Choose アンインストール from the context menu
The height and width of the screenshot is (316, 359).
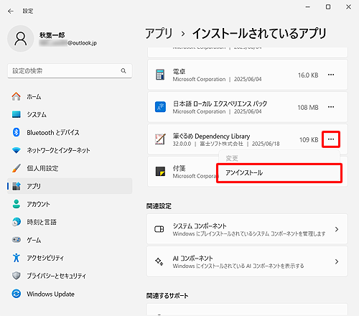279,173
